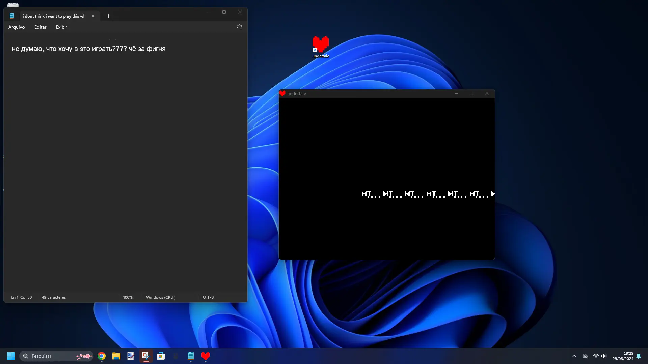Screen dimensions: 648x364
Task: Switch to undertale heart taskbar icon
Action: pyautogui.click(x=206, y=356)
